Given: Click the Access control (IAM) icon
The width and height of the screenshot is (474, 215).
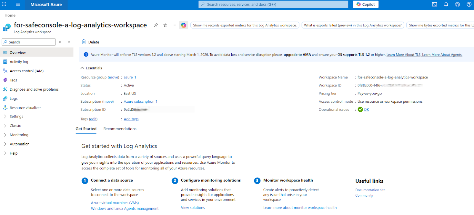Looking at the screenshot, I should point(5,71).
